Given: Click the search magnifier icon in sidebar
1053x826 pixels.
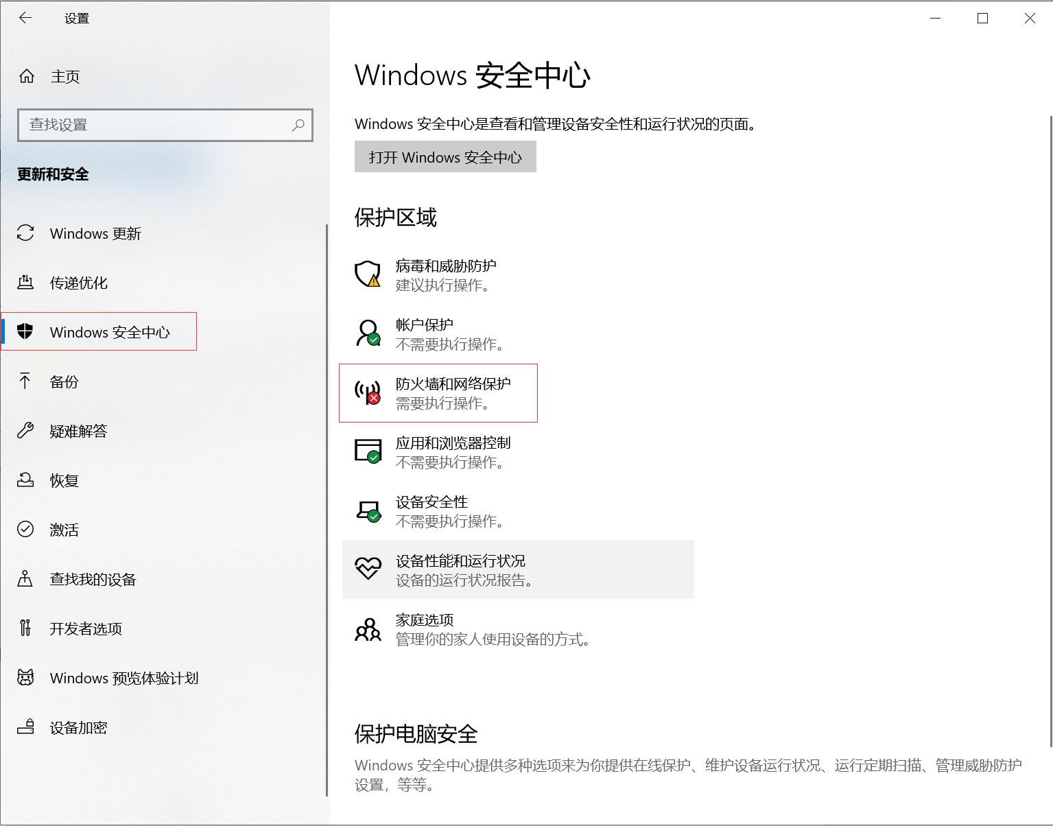Looking at the screenshot, I should coord(298,125).
